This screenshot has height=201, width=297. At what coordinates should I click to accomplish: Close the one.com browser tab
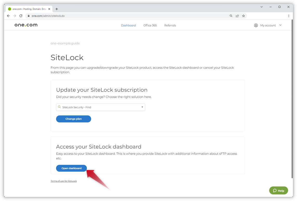(49, 9)
